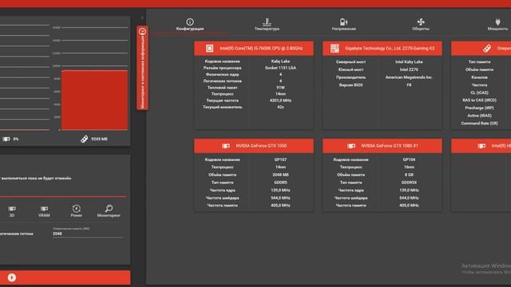Click the Kaby Lake codename value in the CPU card
Image resolution: width=511 pixels, height=287 pixels.
(280, 61)
